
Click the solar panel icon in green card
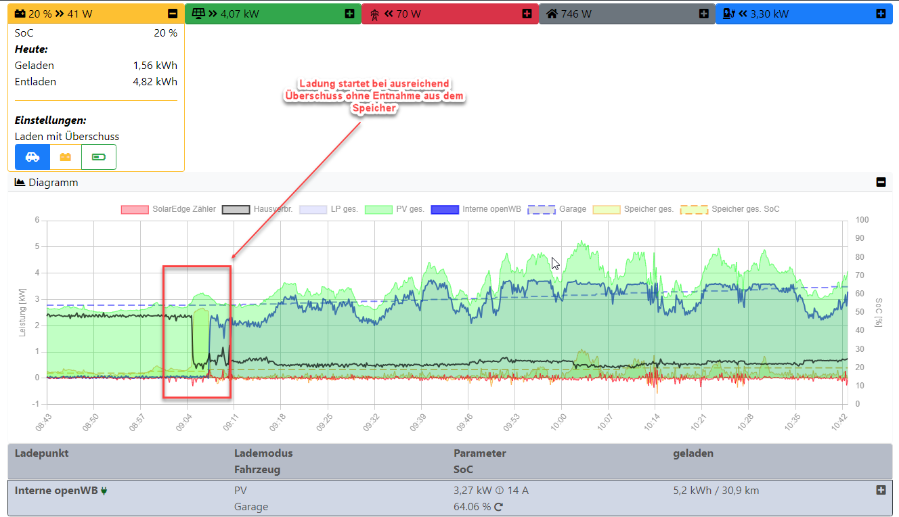198,14
